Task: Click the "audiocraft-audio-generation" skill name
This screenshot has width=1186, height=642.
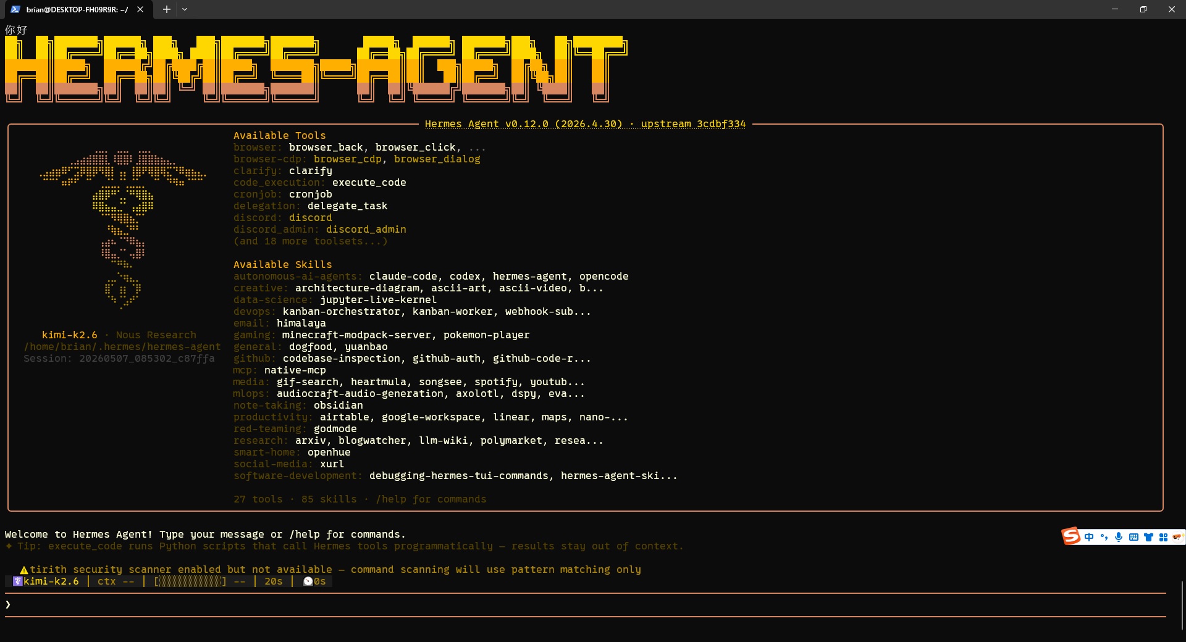Action: point(360,393)
